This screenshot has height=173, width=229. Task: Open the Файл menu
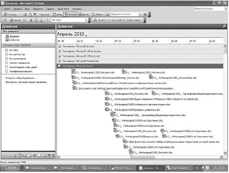(7, 9)
